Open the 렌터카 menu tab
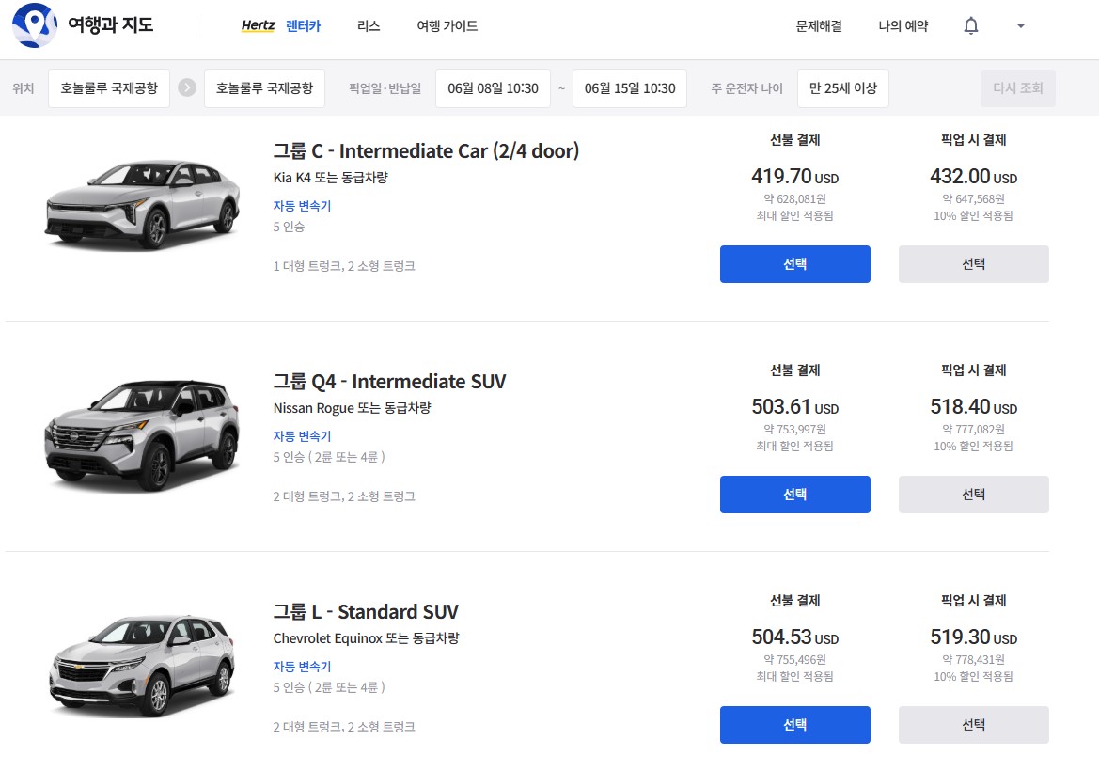 coord(304,26)
